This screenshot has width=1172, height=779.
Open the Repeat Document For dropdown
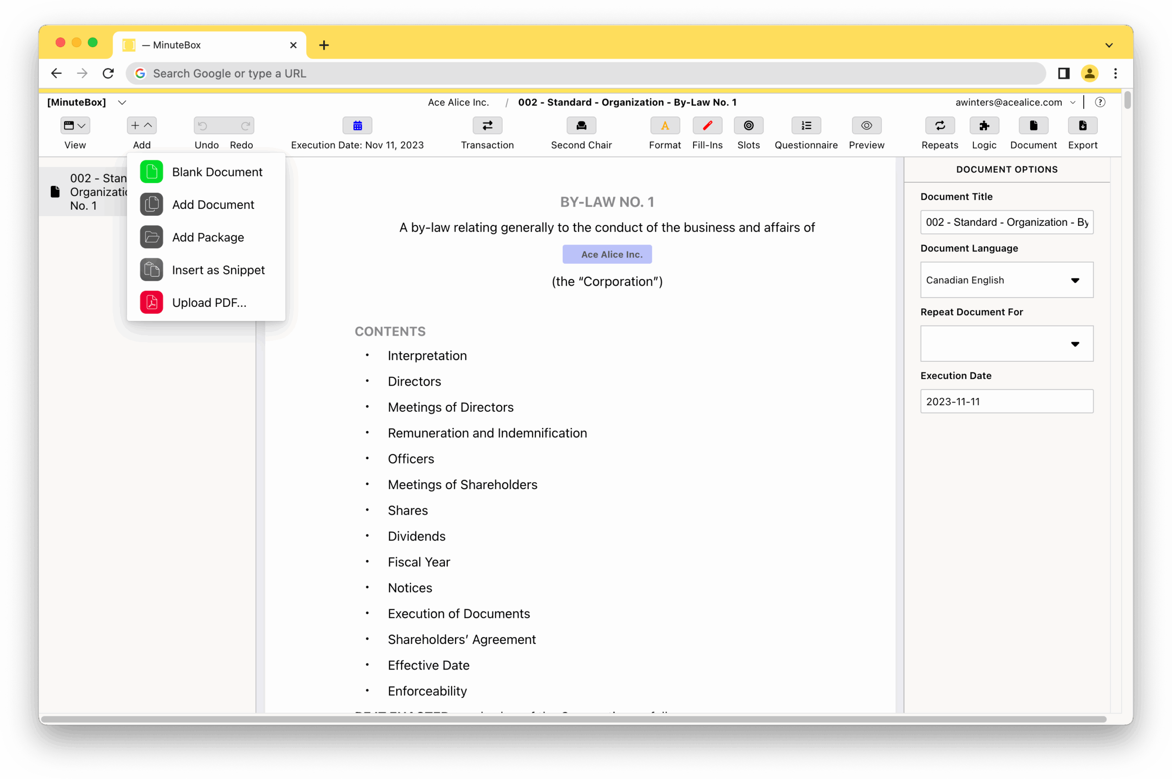1006,344
